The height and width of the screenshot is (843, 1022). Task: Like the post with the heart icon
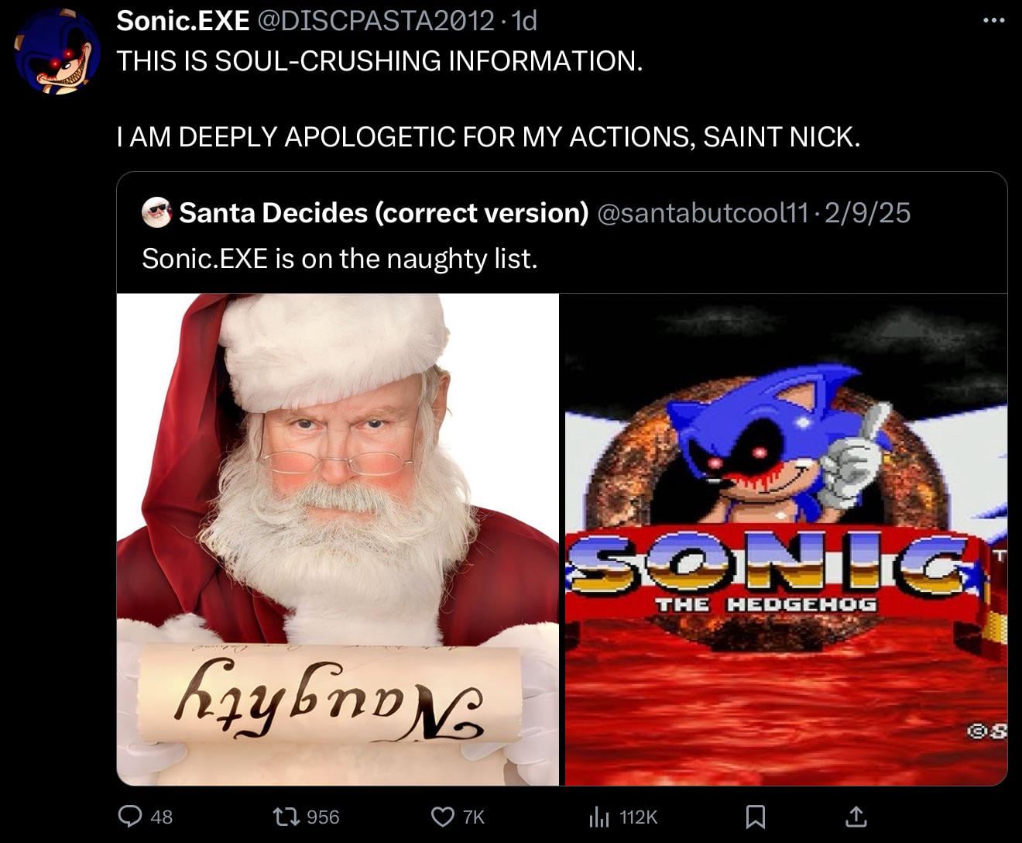pos(442,817)
